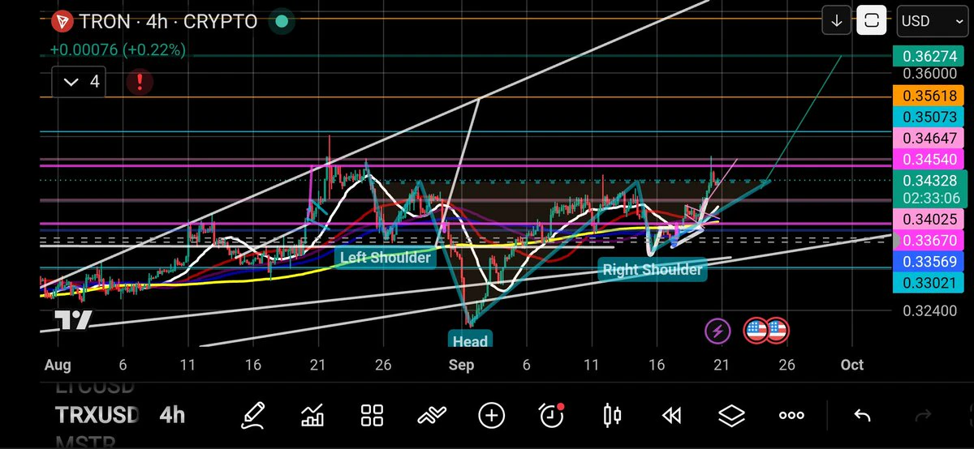Open the second US flag event marker
The width and height of the screenshot is (974, 449).
tap(777, 330)
